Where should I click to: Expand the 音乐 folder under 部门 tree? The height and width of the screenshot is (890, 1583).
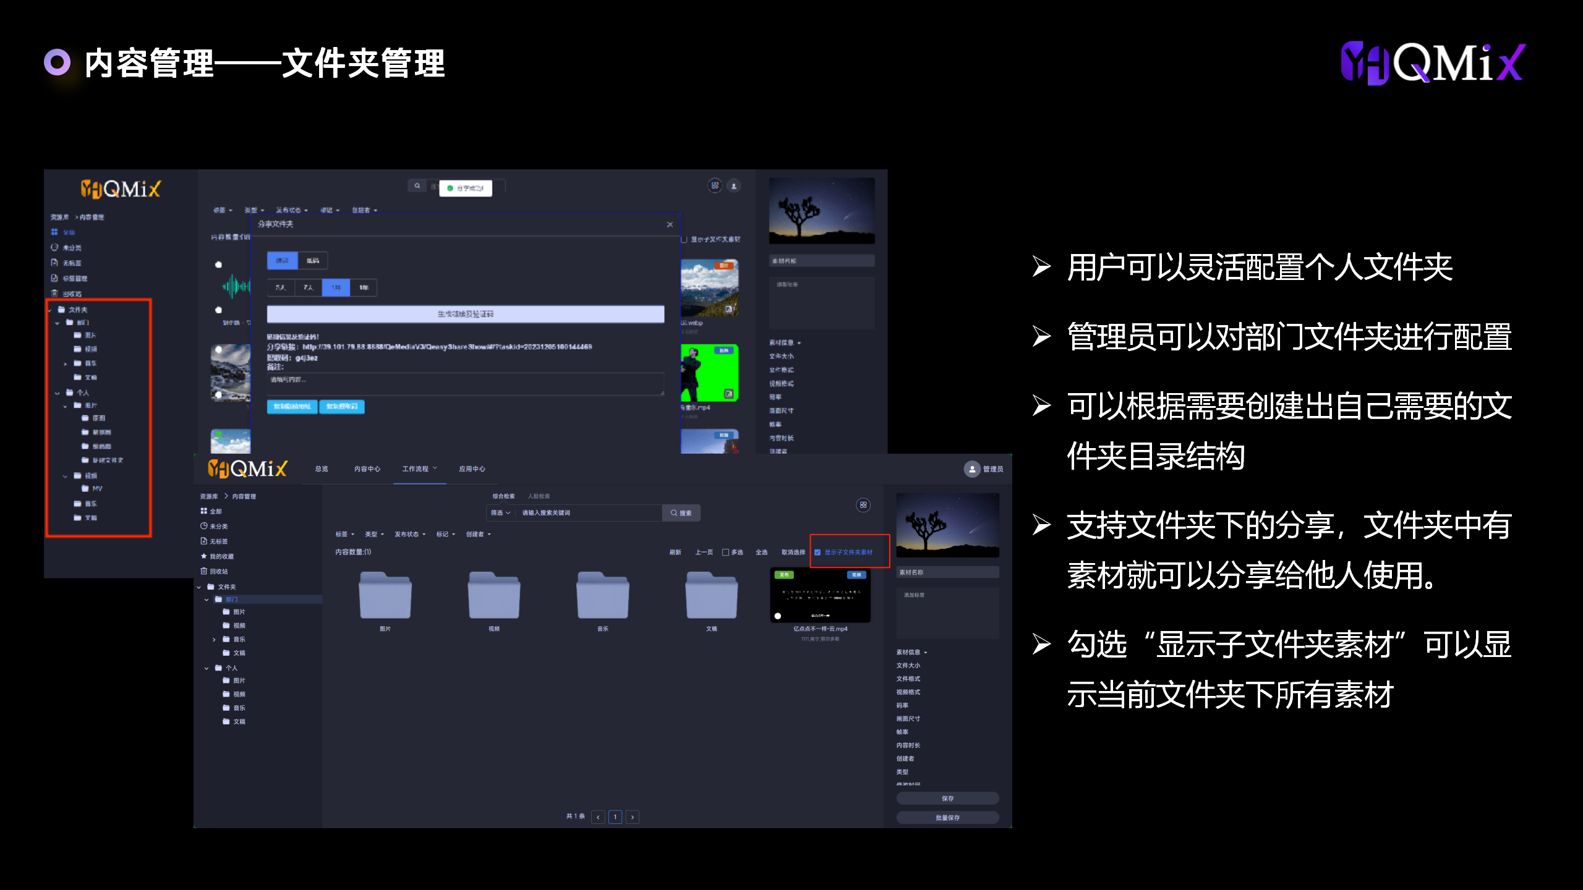click(214, 639)
